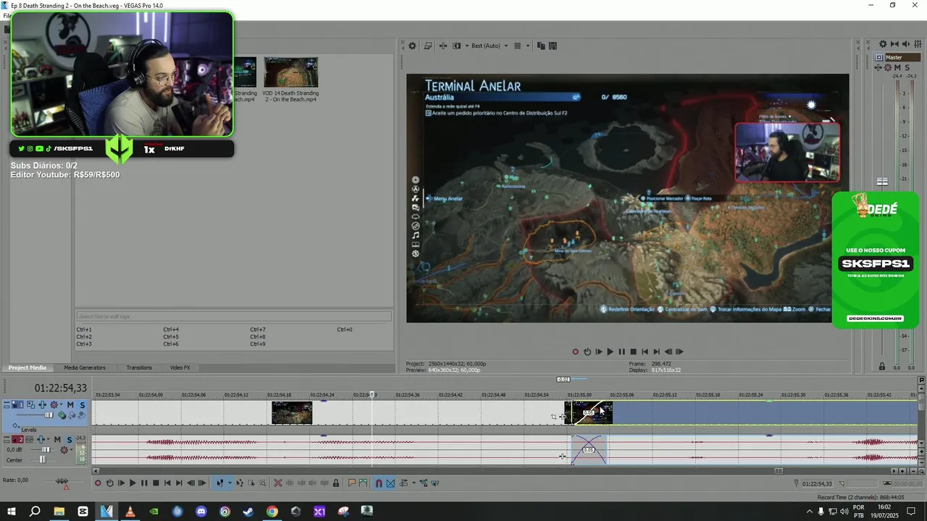Click the media tag input field
The height and width of the screenshot is (521, 927).
tap(234, 316)
